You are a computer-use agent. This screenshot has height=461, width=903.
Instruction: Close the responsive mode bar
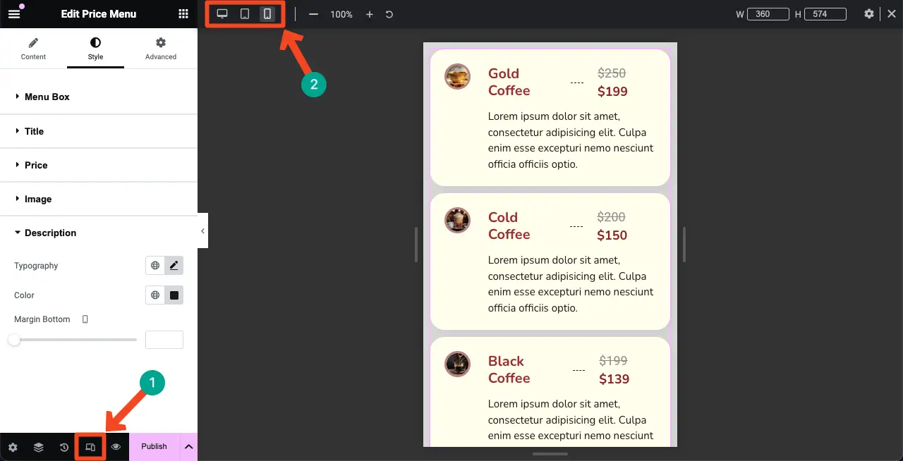coord(892,14)
